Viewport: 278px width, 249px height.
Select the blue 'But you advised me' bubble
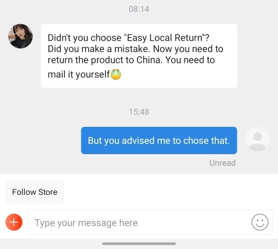[159, 141]
